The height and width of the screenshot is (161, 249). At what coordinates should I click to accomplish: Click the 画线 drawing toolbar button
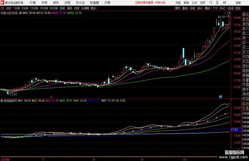[x=207, y=8]
